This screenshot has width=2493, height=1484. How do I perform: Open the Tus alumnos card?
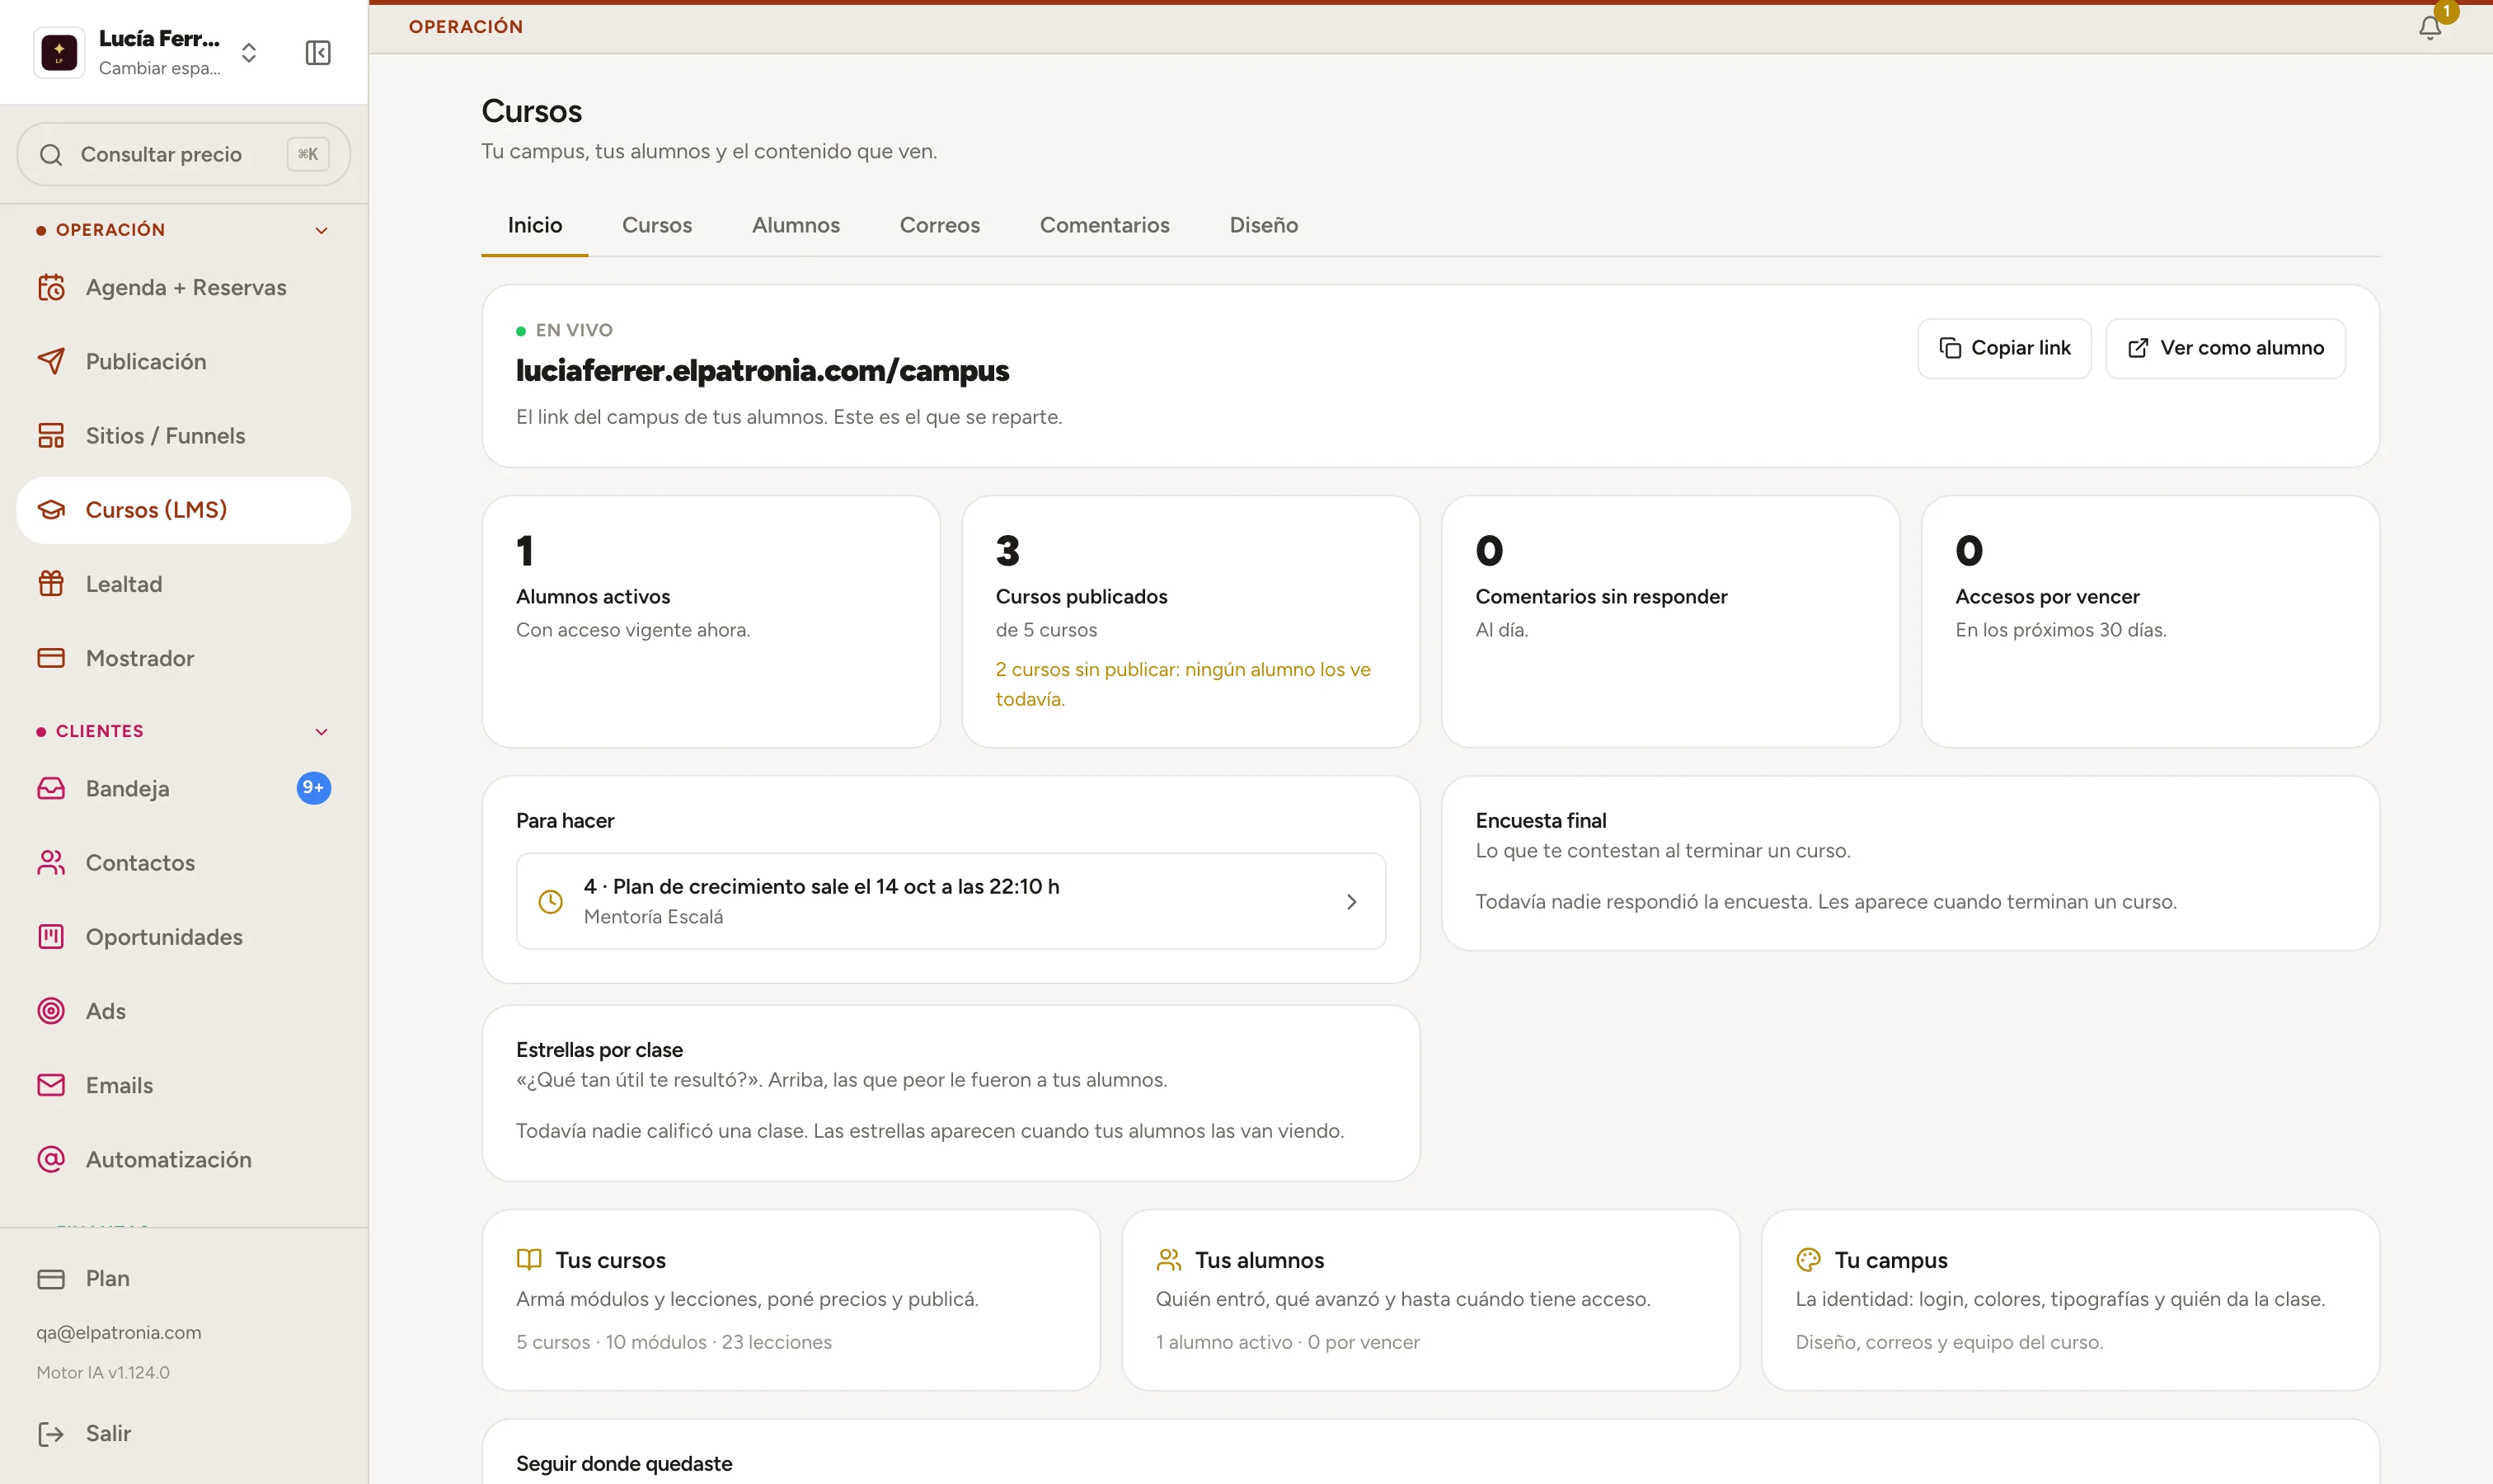point(1430,1300)
